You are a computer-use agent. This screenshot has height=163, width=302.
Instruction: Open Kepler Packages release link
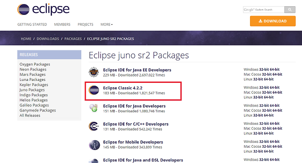click(x=34, y=85)
